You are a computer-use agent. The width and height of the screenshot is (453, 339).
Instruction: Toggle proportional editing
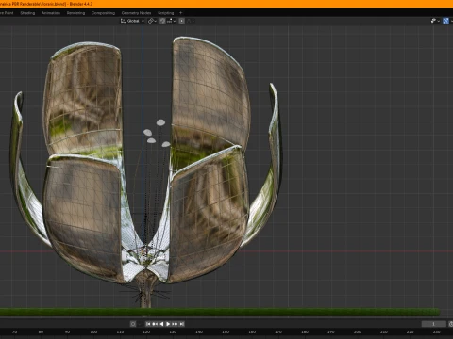(181, 21)
